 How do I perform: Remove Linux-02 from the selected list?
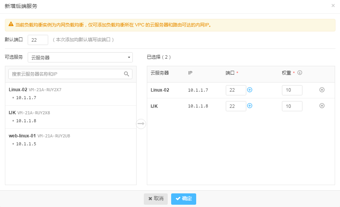(x=322, y=90)
